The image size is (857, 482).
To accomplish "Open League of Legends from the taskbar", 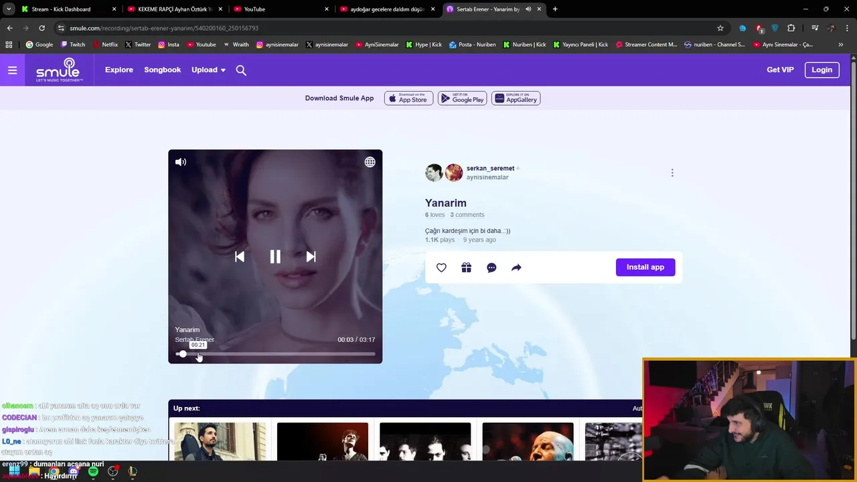I will coord(133,471).
